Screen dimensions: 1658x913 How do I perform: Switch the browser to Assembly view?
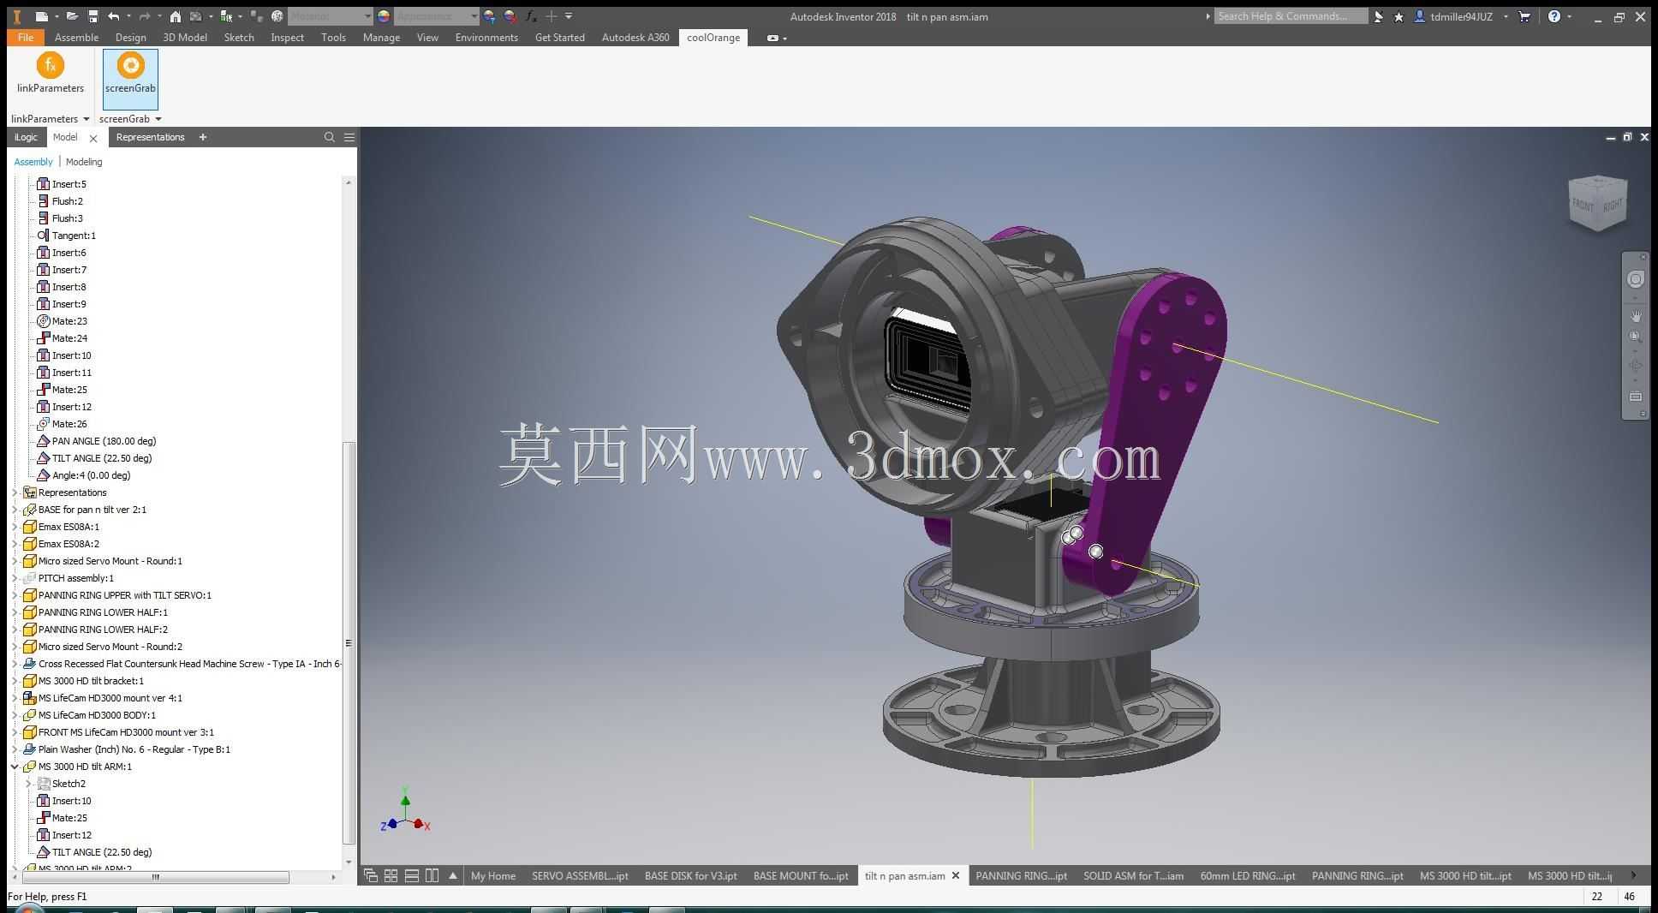click(33, 162)
